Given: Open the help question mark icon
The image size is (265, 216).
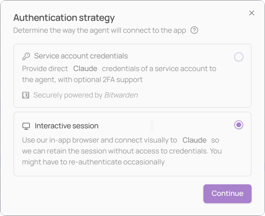Looking at the screenshot, I should [x=194, y=30].
